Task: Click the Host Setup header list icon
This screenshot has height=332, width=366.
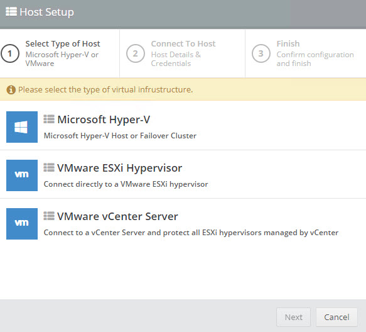Action: pyautogui.click(x=11, y=11)
